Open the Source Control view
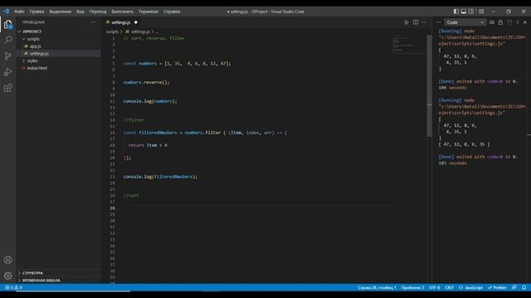The width and height of the screenshot is (531, 298). [7, 55]
